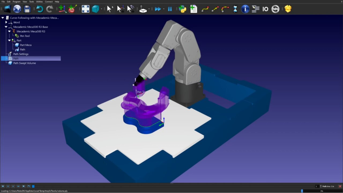Click the Add target icon
Image resolution: width=343 pixels, height=193 pixels.
coord(72,9)
